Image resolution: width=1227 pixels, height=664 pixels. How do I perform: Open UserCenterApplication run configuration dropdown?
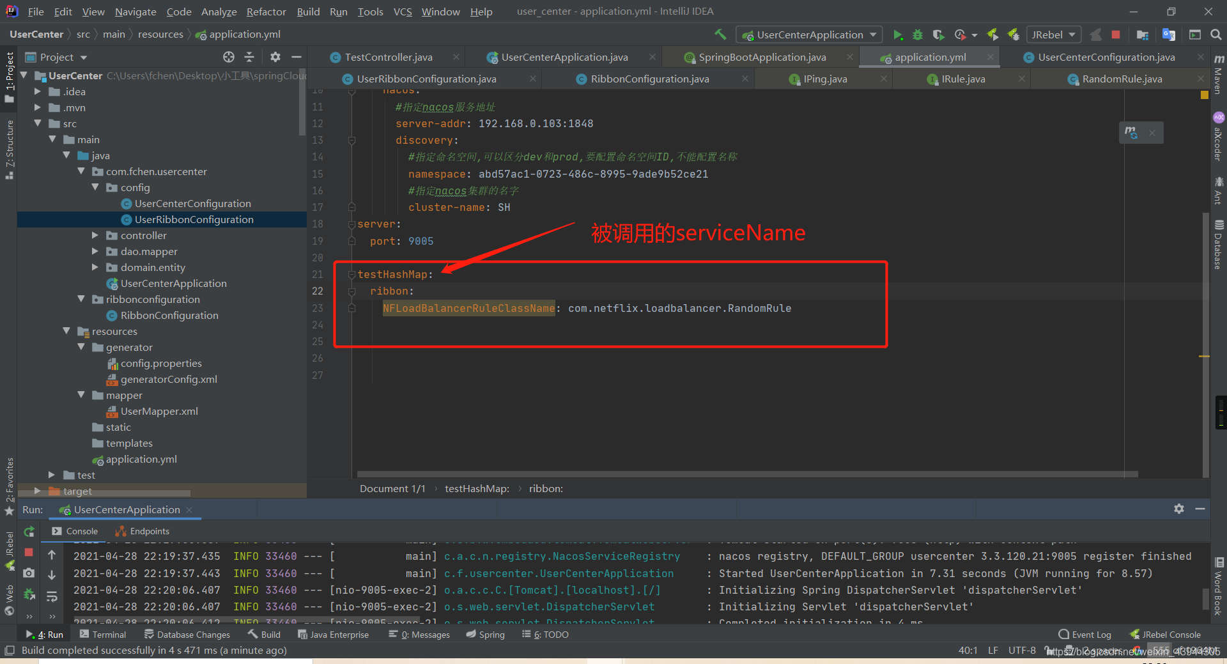click(809, 35)
